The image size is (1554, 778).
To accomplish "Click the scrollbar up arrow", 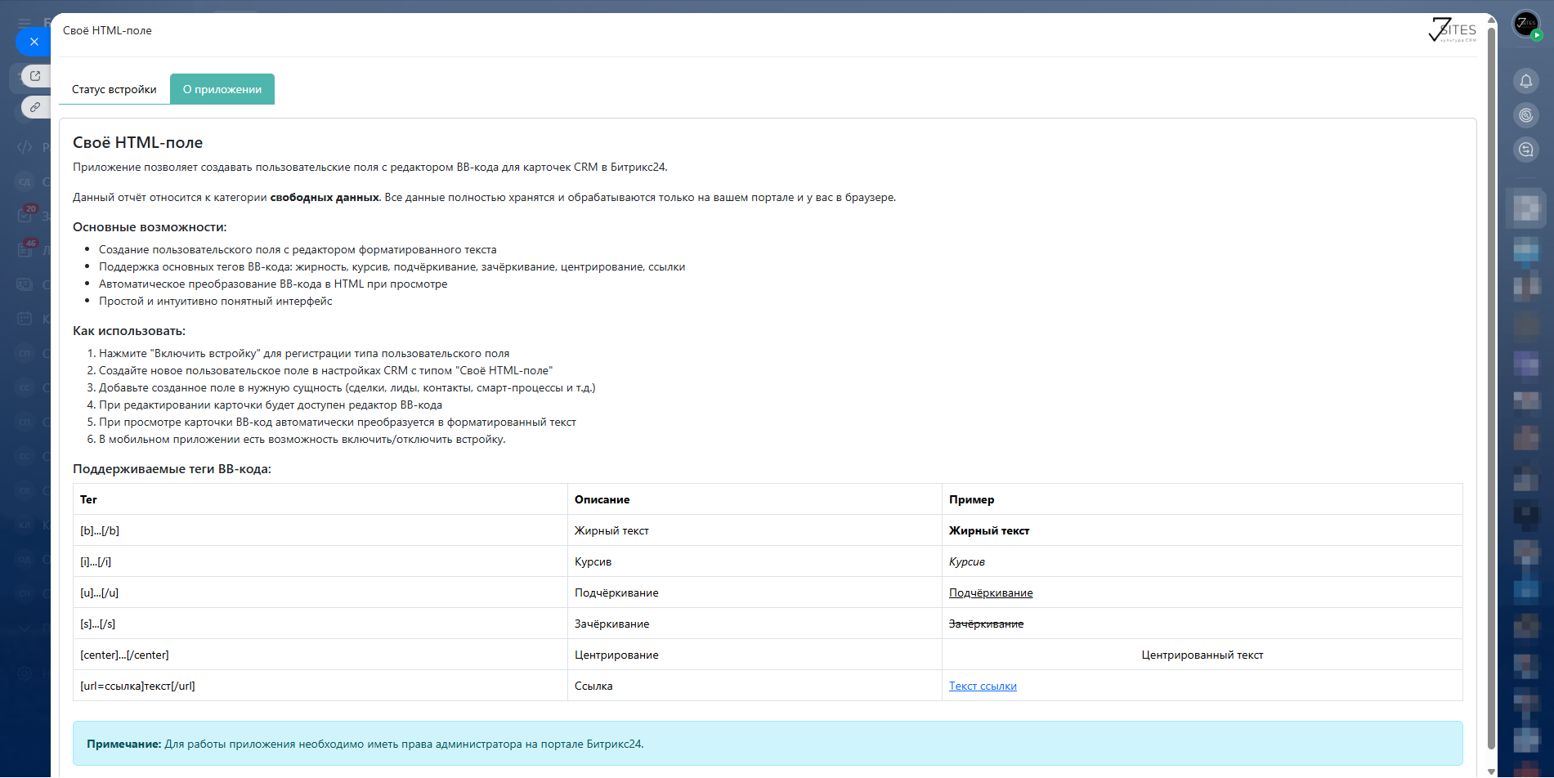I will (1491, 19).
